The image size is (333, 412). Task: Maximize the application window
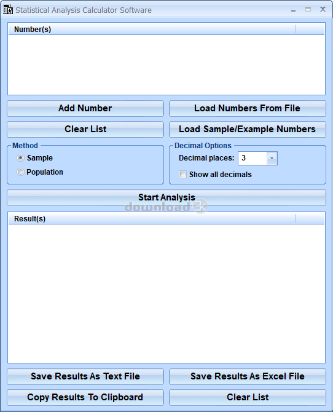[308, 10]
